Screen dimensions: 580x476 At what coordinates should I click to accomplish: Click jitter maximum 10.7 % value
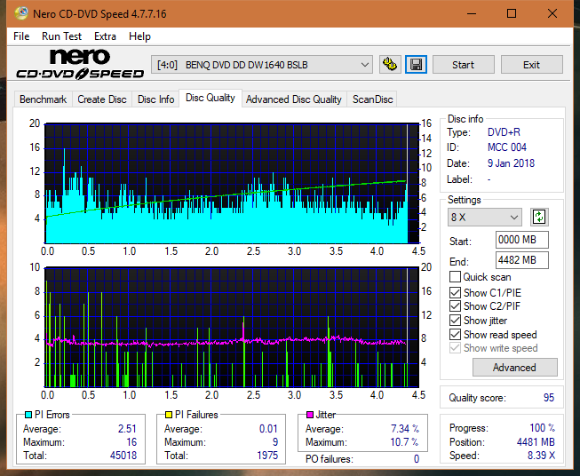coord(404,442)
